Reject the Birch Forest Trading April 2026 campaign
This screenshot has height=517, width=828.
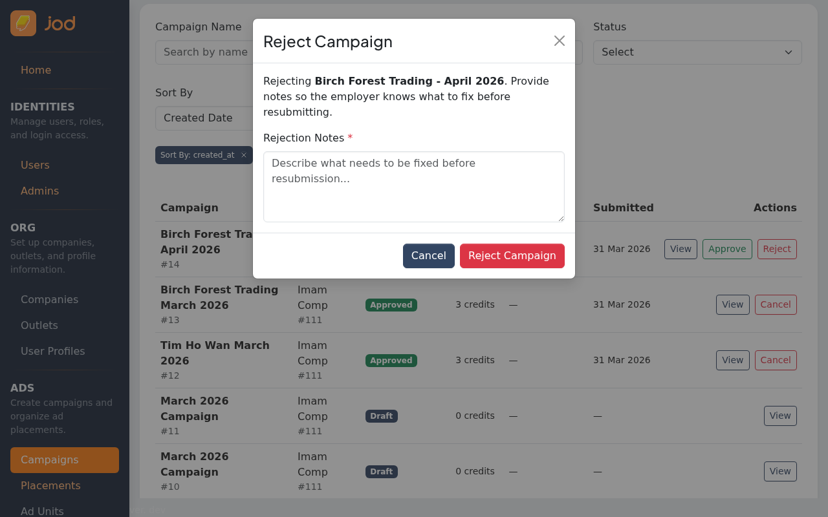(x=776, y=249)
